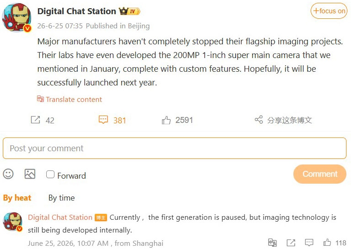Like the post with the 2591 thumbs-up
Image resolution: width=351 pixels, height=249 pixels.
pos(166,120)
